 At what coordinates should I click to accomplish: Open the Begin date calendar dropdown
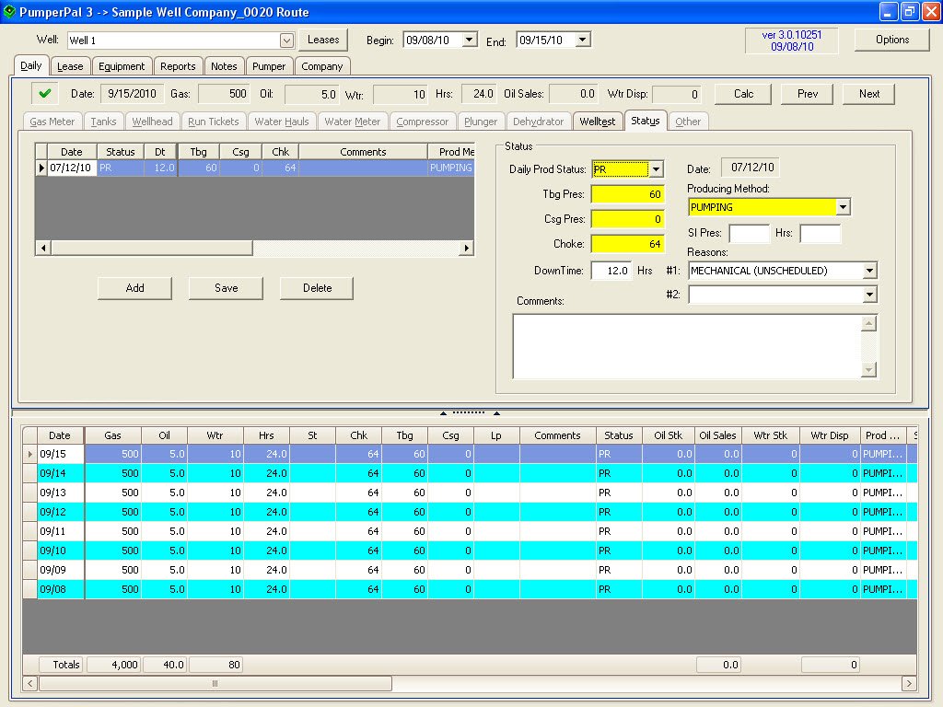(x=469, y=40)
